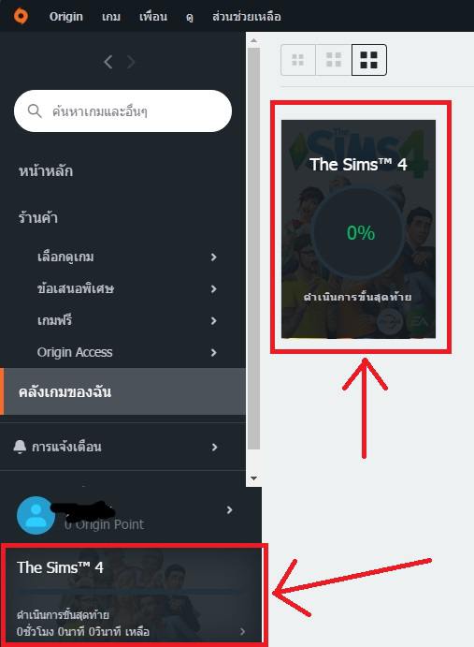Image resolution: width=474 pixels, height=647 pixels.
Task: Click the ค้นหาเกมและอื่นๆ search field
Action: [122, 111]
